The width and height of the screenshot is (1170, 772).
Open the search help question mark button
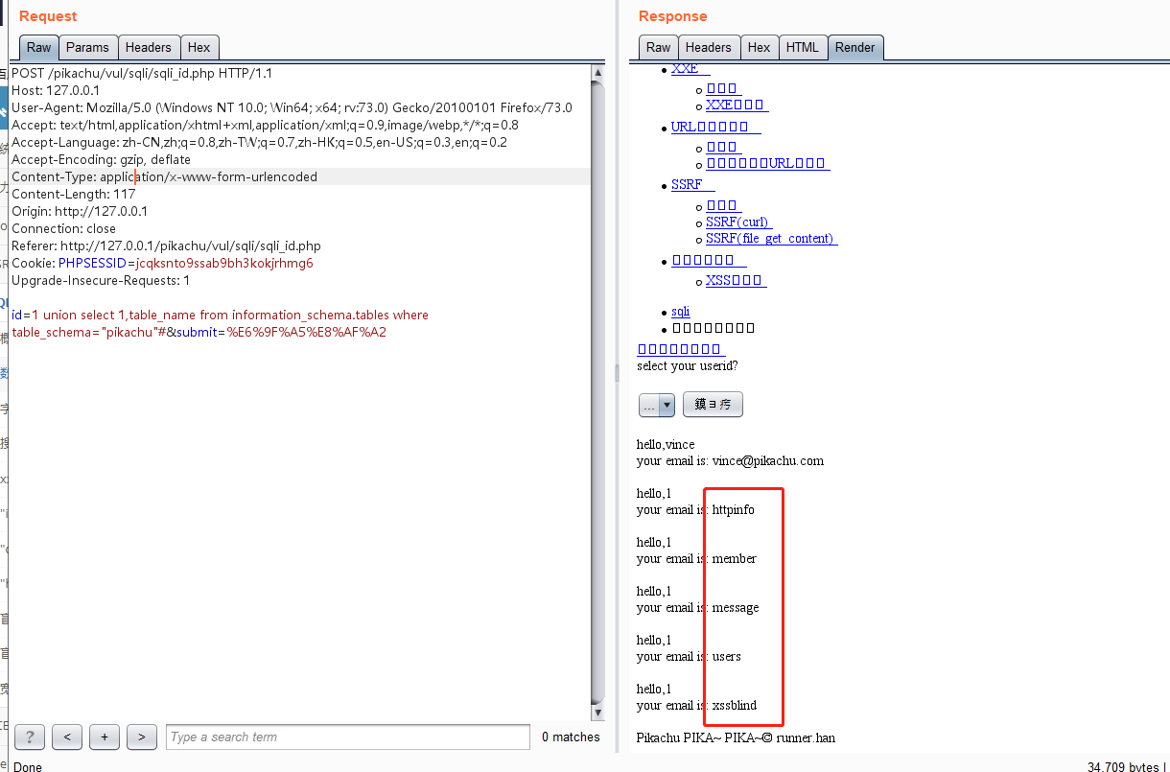[x=30, y=737]
